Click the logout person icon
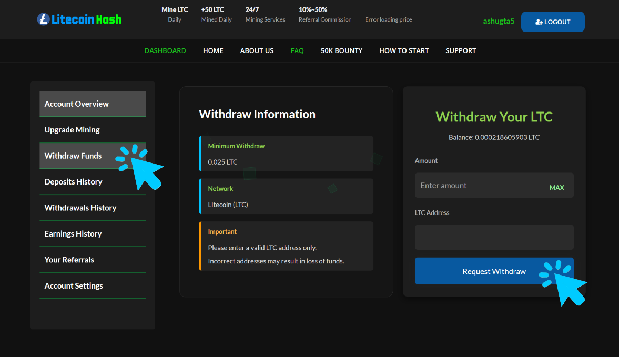Image resolution: width=619 pixels, height=357 pixels. [538, 22]
